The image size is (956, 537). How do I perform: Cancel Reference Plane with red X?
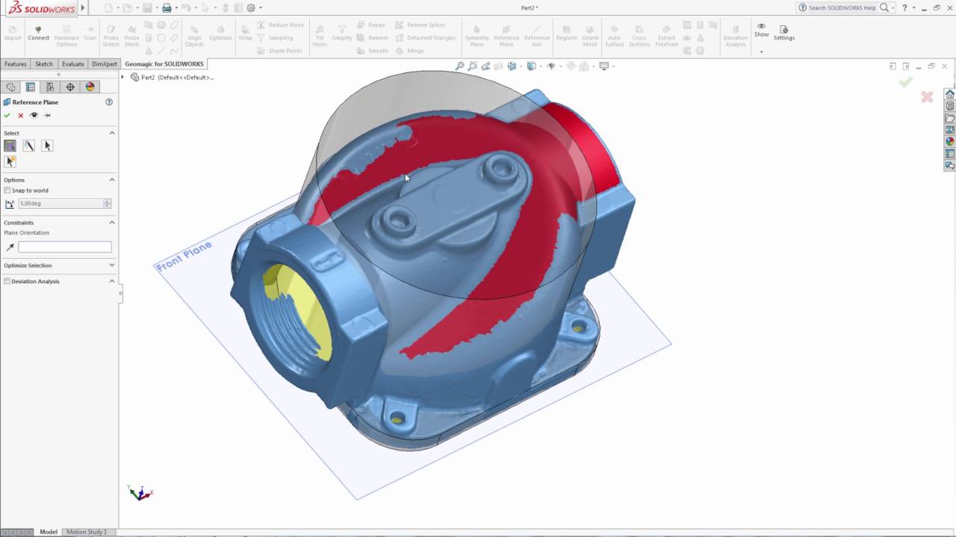21,116
